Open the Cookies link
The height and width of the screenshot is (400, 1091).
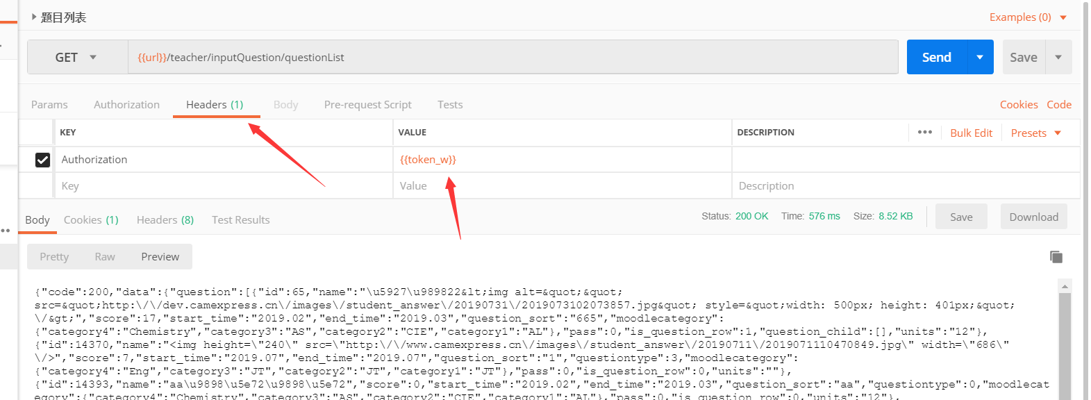(x=1018, y=105)
